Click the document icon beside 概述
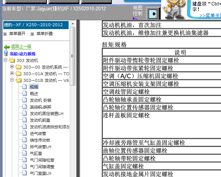 (x=25, y=93)
